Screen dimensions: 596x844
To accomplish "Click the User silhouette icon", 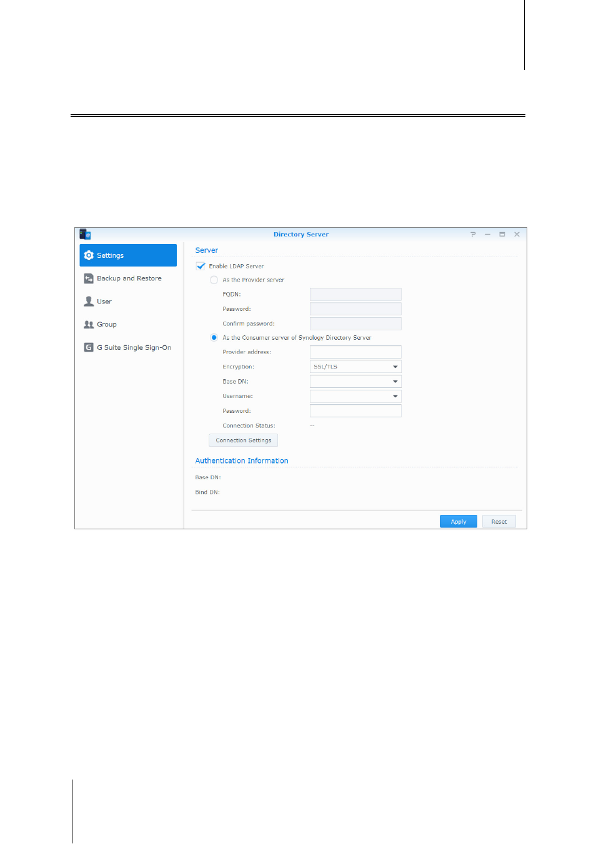I will tap(89, 302).
